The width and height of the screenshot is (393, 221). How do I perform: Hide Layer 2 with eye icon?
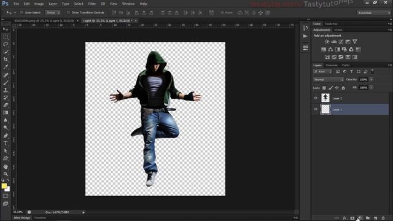click(x=316, y=98)
